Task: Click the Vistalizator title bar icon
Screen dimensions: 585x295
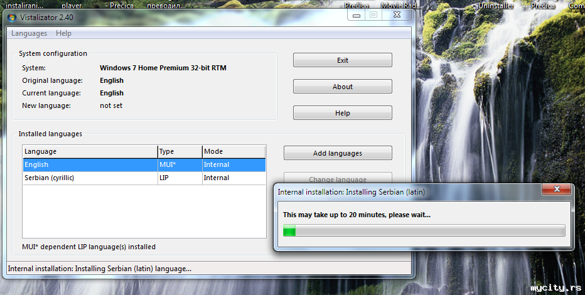Action: pos(12,18)
